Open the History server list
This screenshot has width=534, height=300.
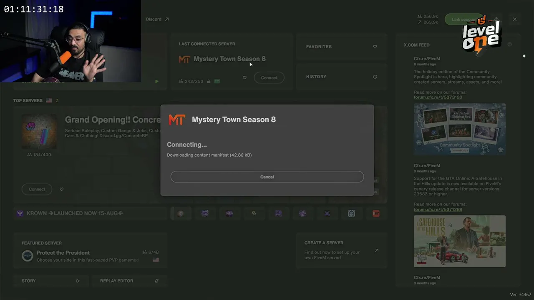(342, 77)
